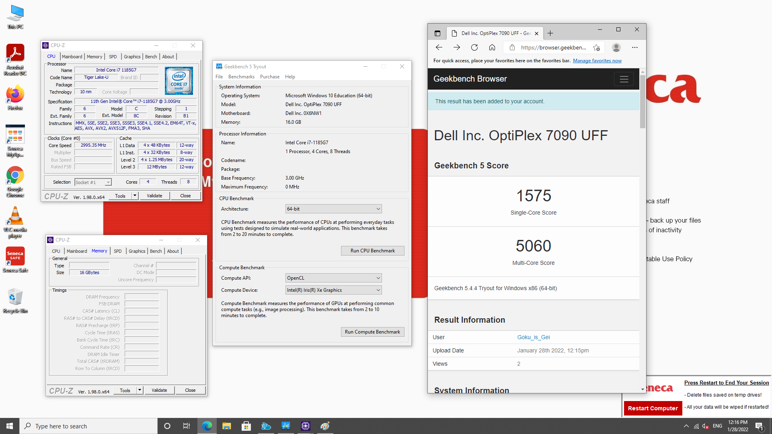This screenshot has height=434, width=772.
Task: Open Bench tab in bottom CPU-Z
Action: (156, 251)
